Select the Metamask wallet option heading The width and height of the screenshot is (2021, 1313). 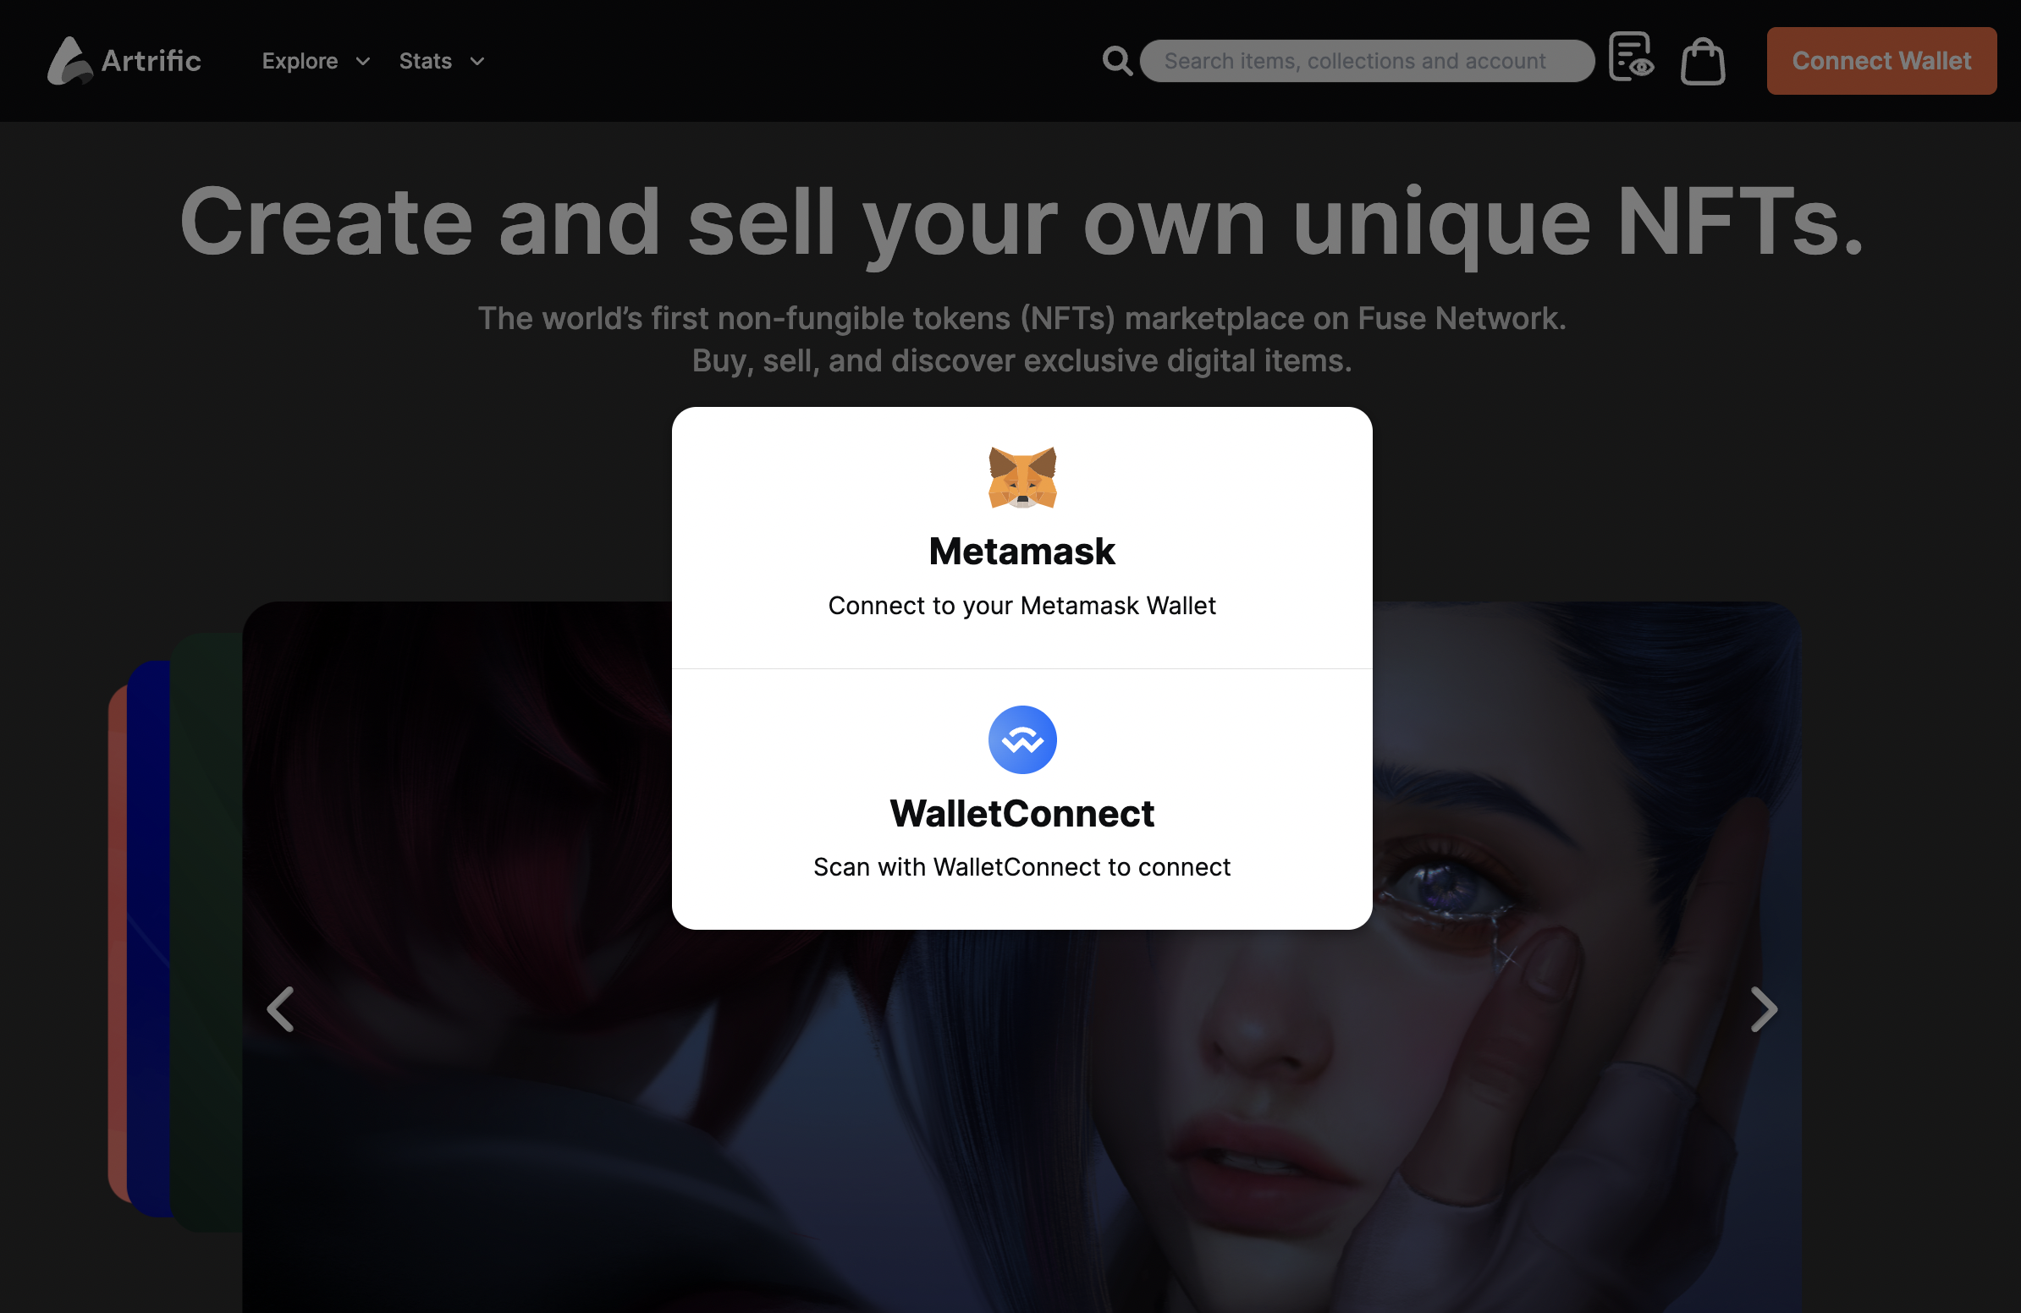click(1022, 551)
